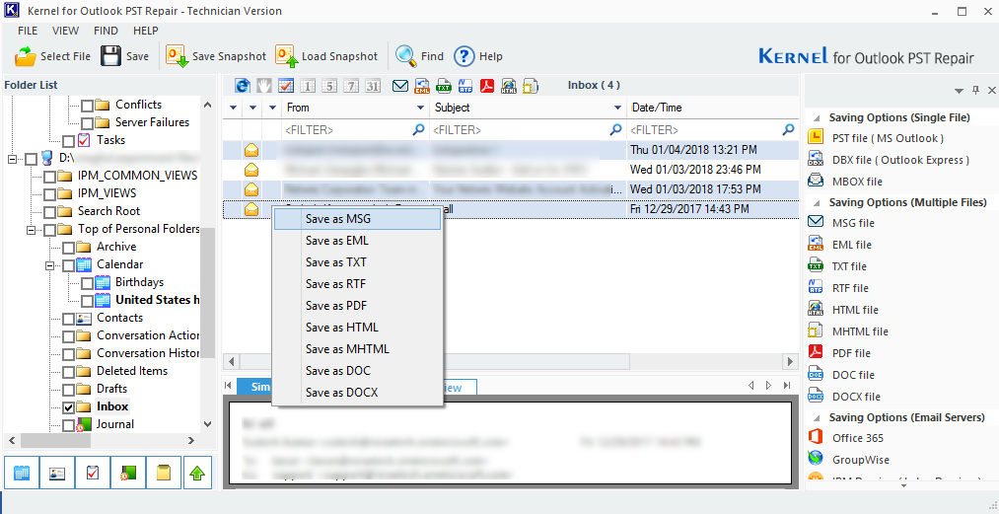999x514 pixels.
Task: Click the HTML icon above message list
Action: click(x=509, y=86)
